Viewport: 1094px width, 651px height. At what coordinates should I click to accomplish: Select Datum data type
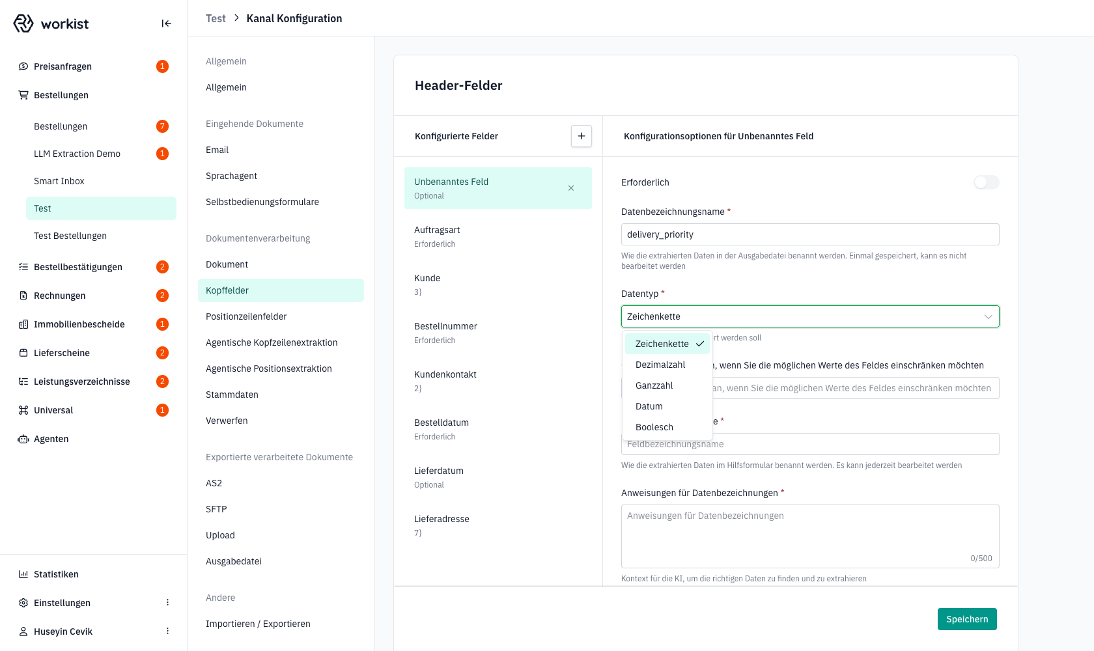667,406
